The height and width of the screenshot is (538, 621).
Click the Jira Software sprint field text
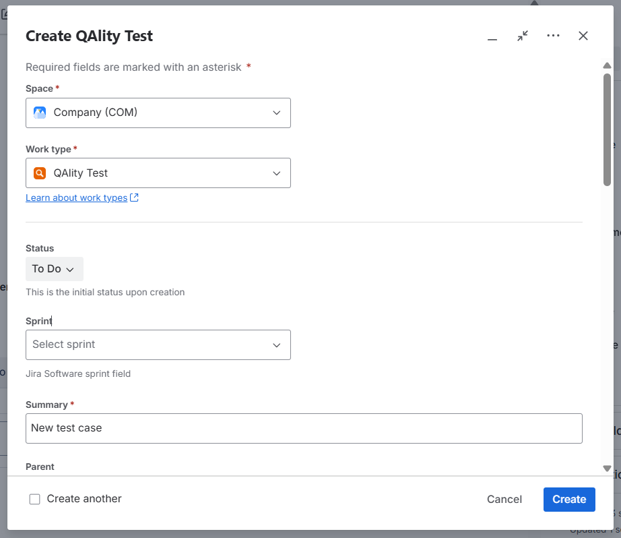coord(78,374)
